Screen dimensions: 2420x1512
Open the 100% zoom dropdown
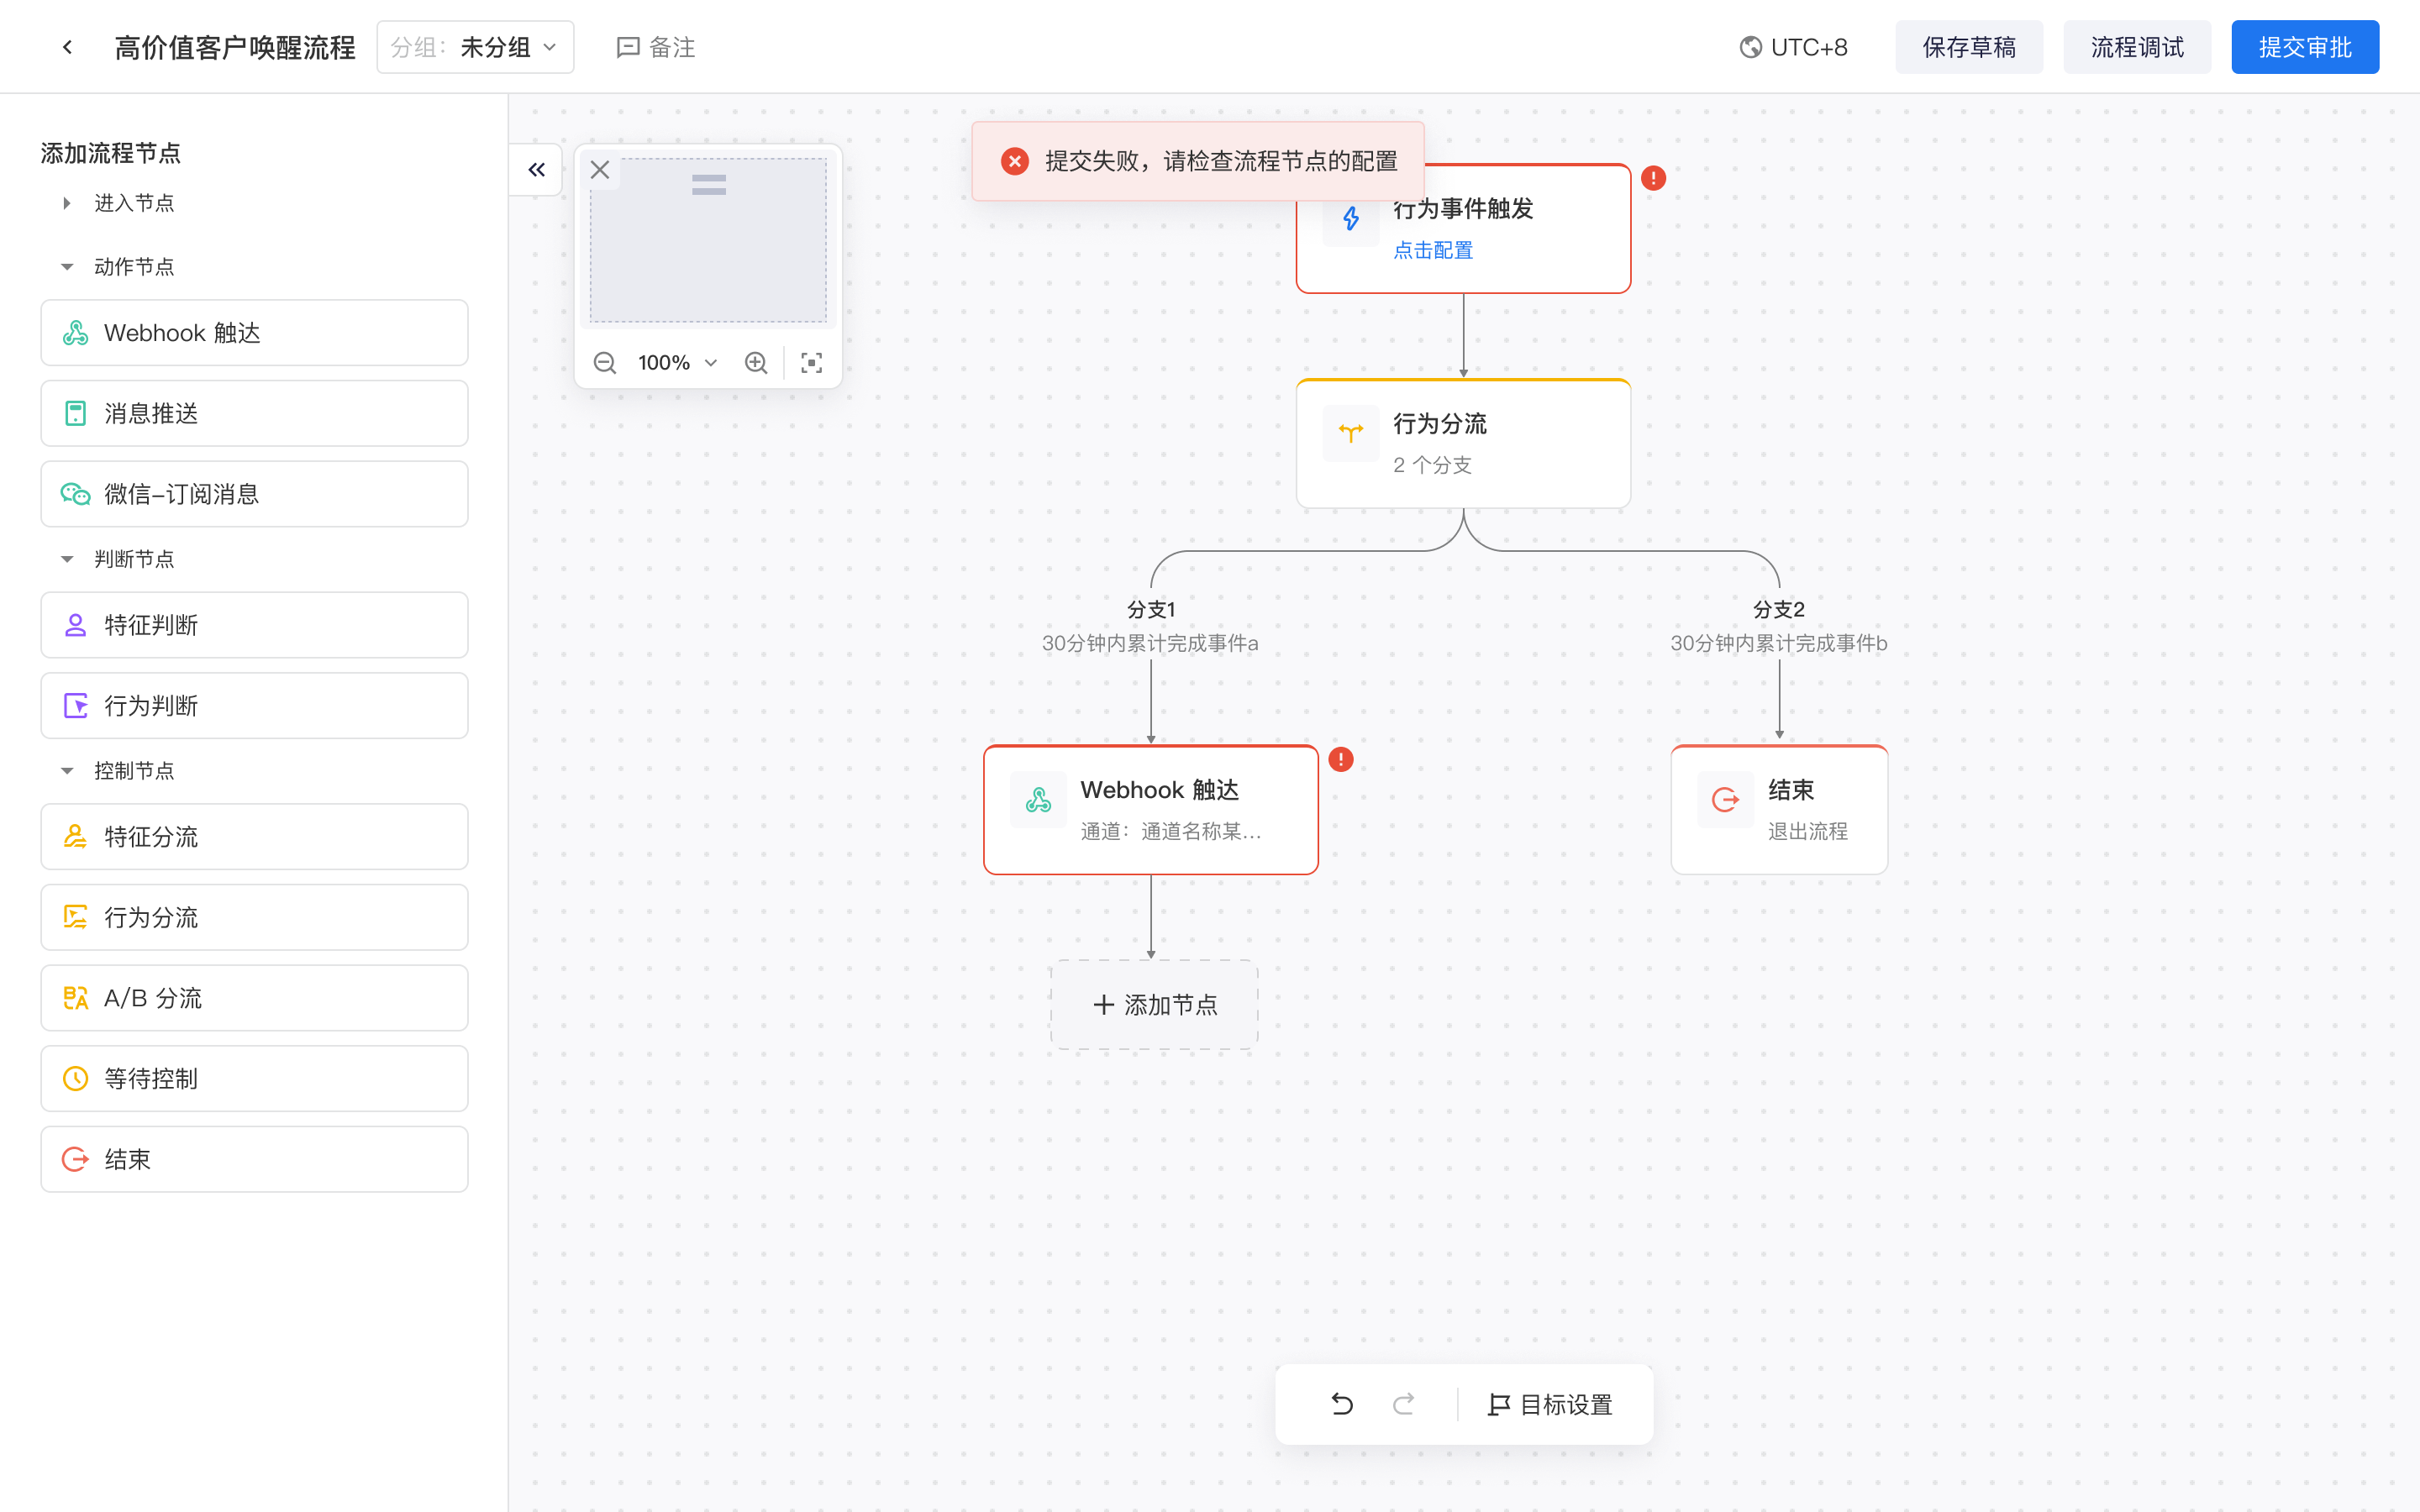(x=678, y=363)
